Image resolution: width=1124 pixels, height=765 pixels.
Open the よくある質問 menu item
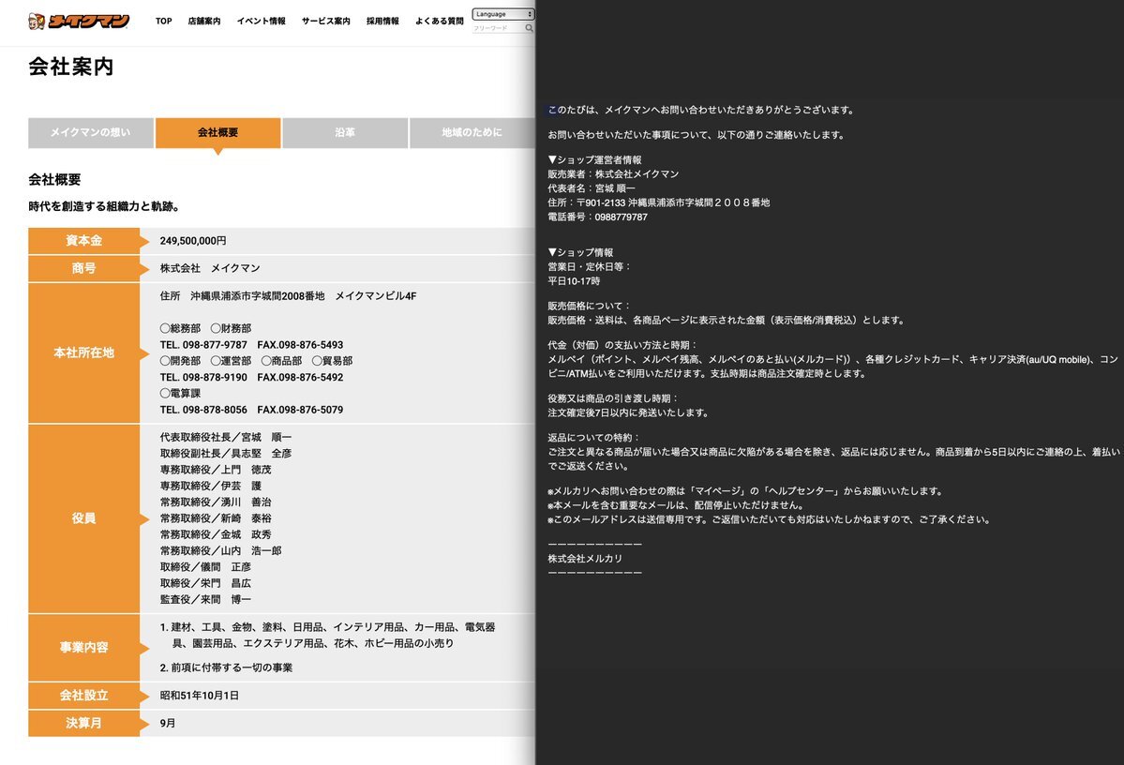click(440, 22)
